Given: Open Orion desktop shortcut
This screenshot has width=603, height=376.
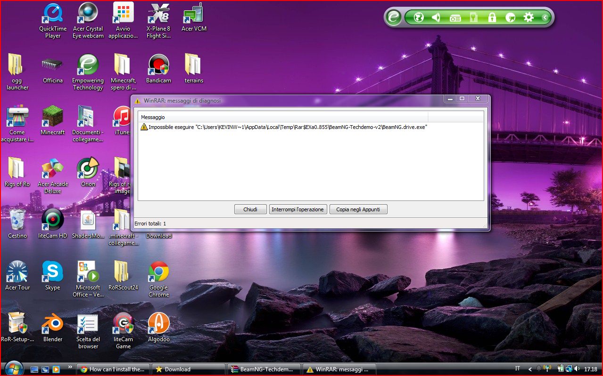Looking at the screenshot, I should [88, 172].
